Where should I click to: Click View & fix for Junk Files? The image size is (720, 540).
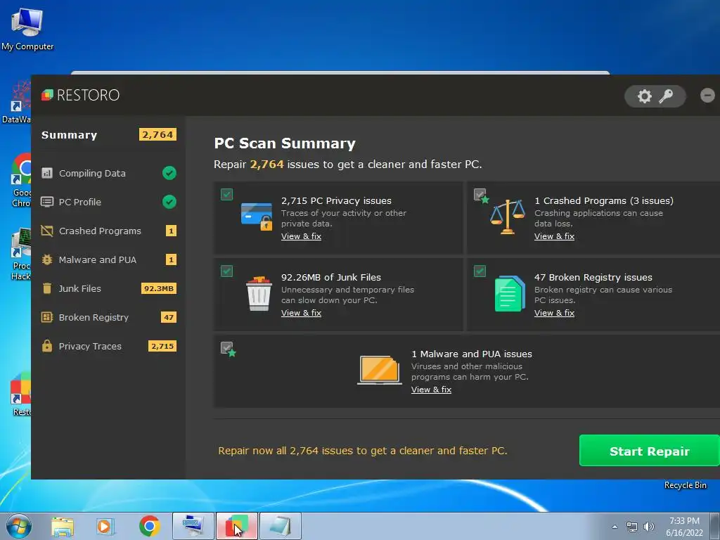coord(301,313)
